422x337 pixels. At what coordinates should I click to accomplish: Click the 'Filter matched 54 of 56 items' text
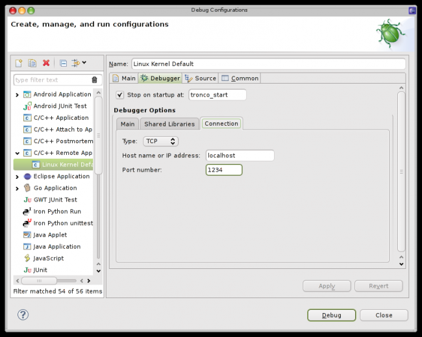(58, 292)
